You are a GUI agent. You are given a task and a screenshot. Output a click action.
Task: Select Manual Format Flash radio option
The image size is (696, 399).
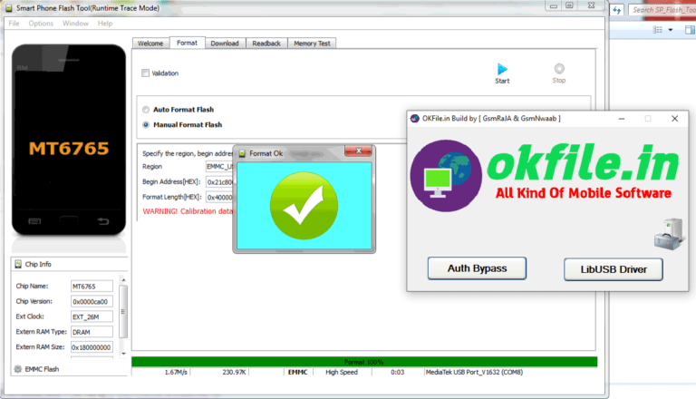point(146,125)
